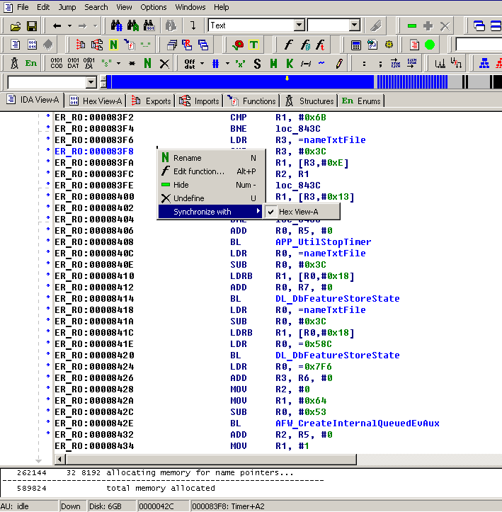Switch to the Structures tab

[x=309, y=101]
